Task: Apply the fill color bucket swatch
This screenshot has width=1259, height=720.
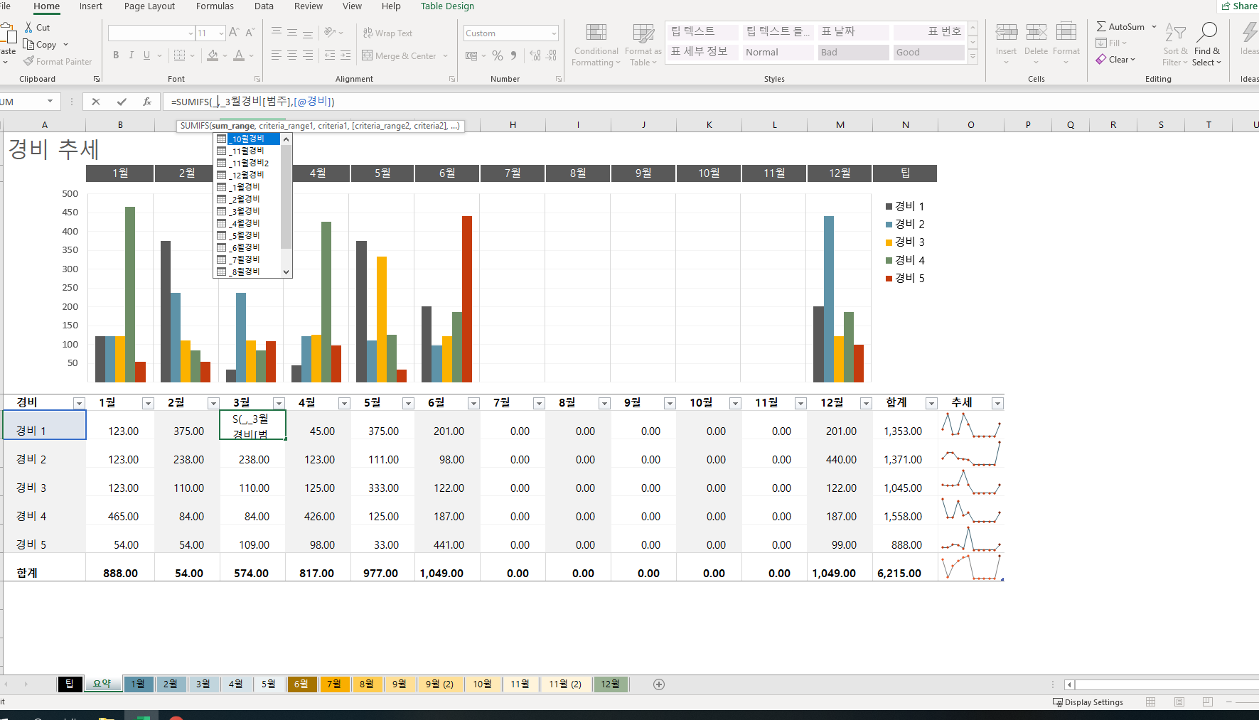Action: point(213,55)
